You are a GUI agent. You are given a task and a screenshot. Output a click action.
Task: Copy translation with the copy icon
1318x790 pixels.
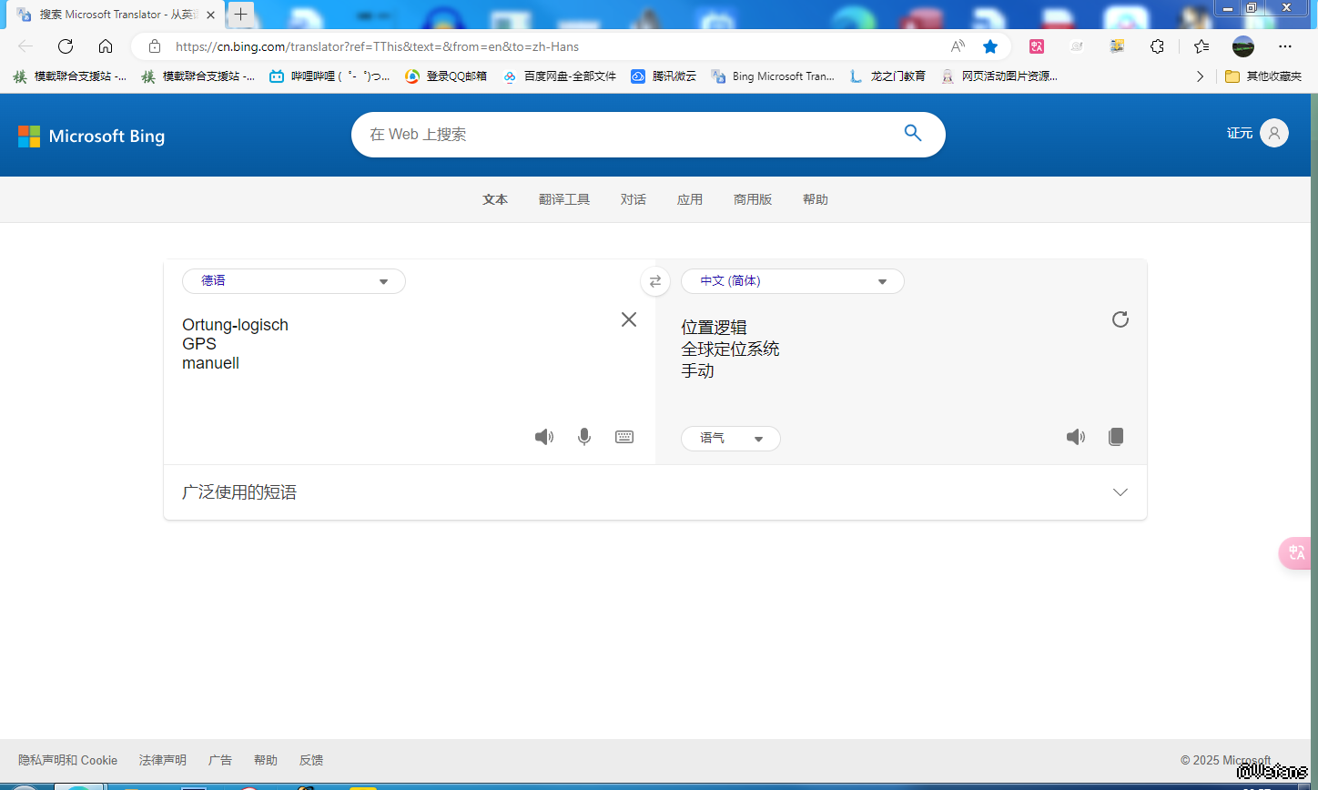(1116, 437)
